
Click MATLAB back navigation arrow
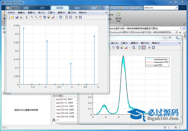[x=4, y=28]
